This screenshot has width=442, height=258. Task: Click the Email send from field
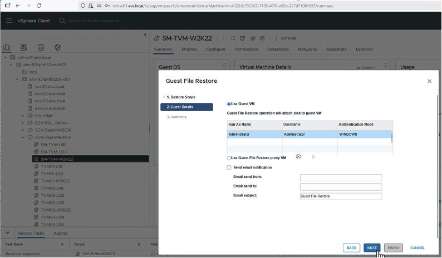tap(341, 178)
